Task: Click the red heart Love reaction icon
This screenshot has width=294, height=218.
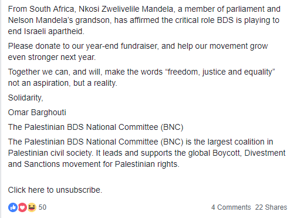Action: coord(22,207)
